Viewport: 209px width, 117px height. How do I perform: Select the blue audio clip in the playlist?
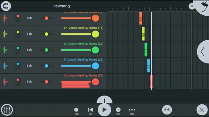click(x=149, y=66)
